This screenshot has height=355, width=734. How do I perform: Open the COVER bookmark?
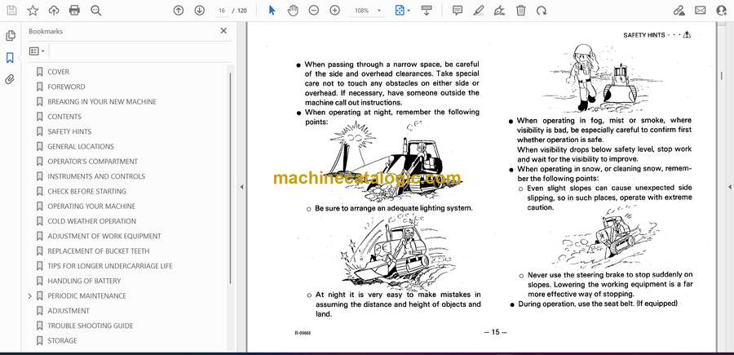pyautogui.click(x=58, y=72)
